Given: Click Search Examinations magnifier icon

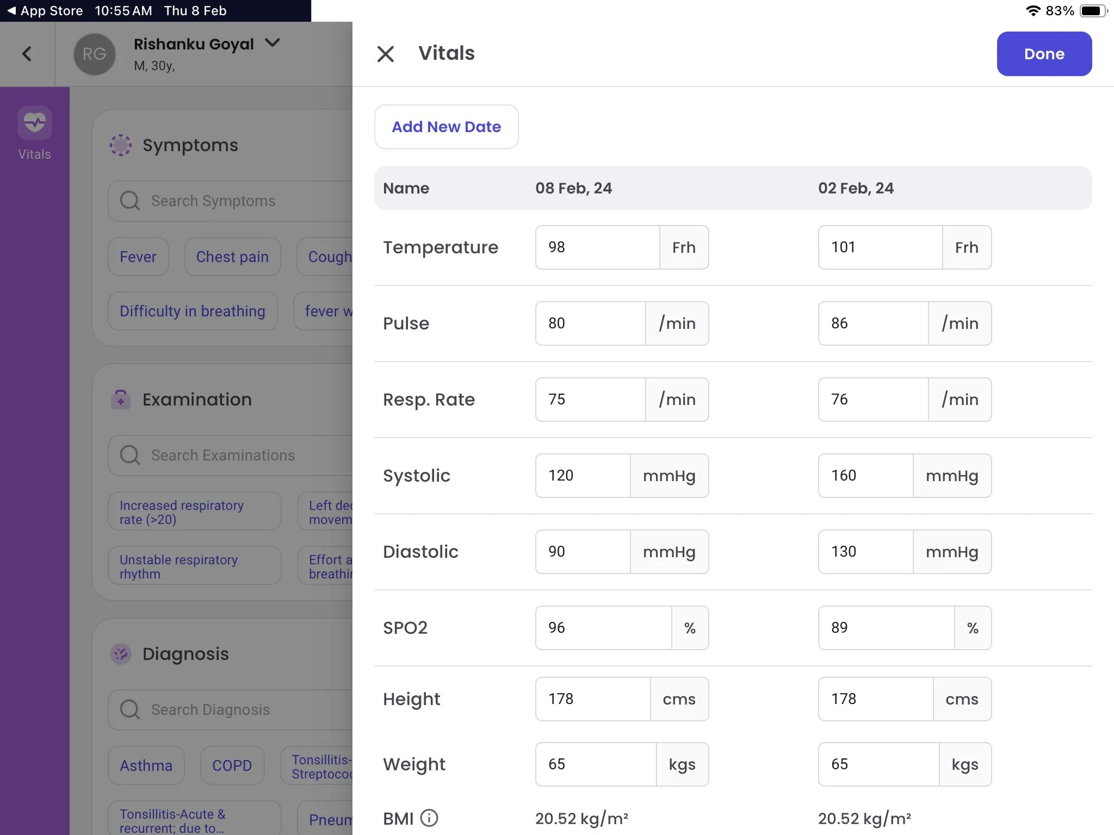Looking at the screenshot, I should pos(130,455).
